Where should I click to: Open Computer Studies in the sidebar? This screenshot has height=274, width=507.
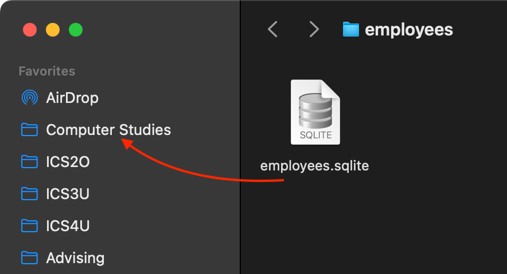[x=108, y=130]
